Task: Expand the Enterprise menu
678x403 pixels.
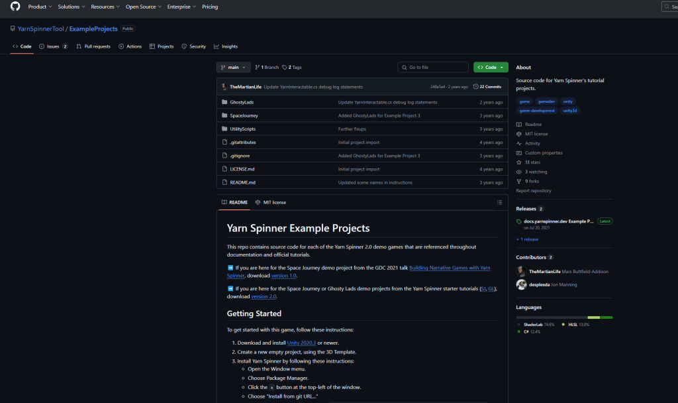Action: coord(181,7)
